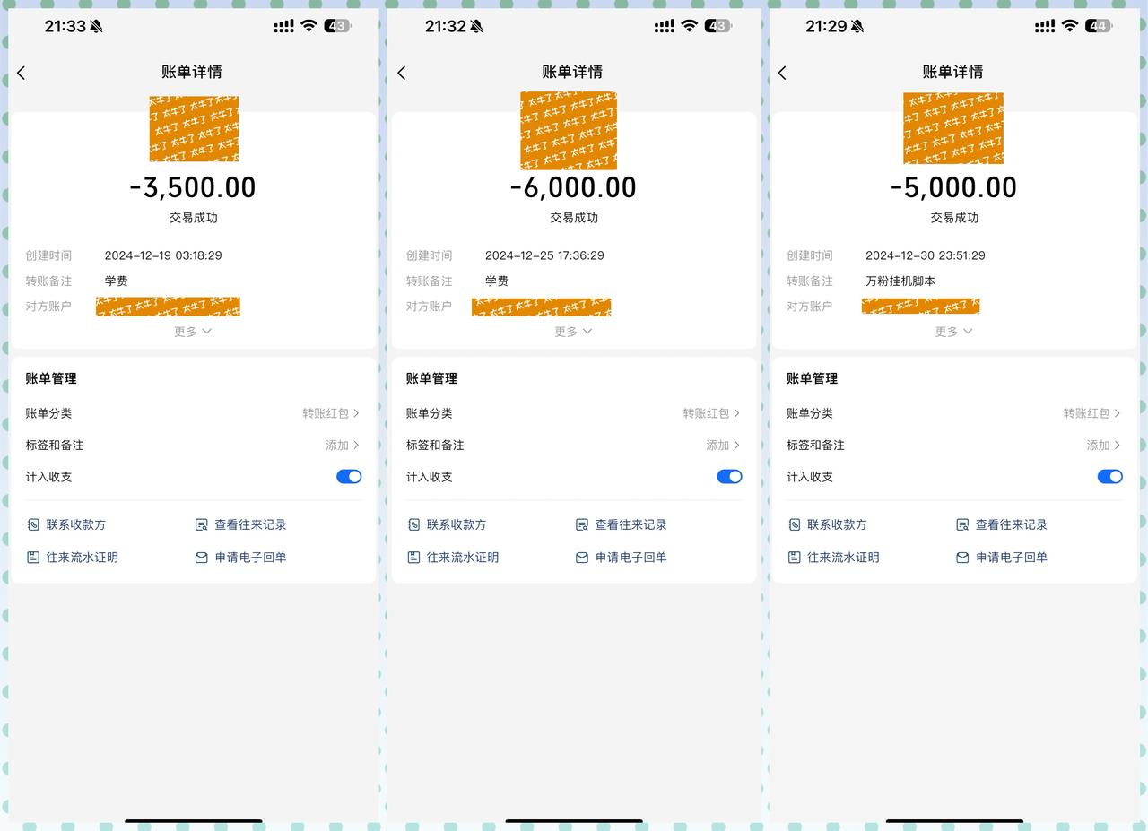Tap 申请电子回单 envelope icon in -3,500.00 bill
The height and width of the screenshot is (831, 1148).
(x=201, y=557)
